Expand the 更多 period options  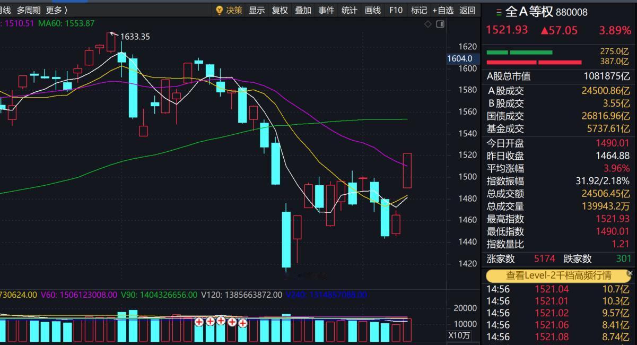[x=57, y=10]
